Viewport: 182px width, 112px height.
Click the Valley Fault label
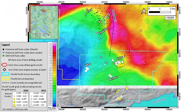point(114,15)
